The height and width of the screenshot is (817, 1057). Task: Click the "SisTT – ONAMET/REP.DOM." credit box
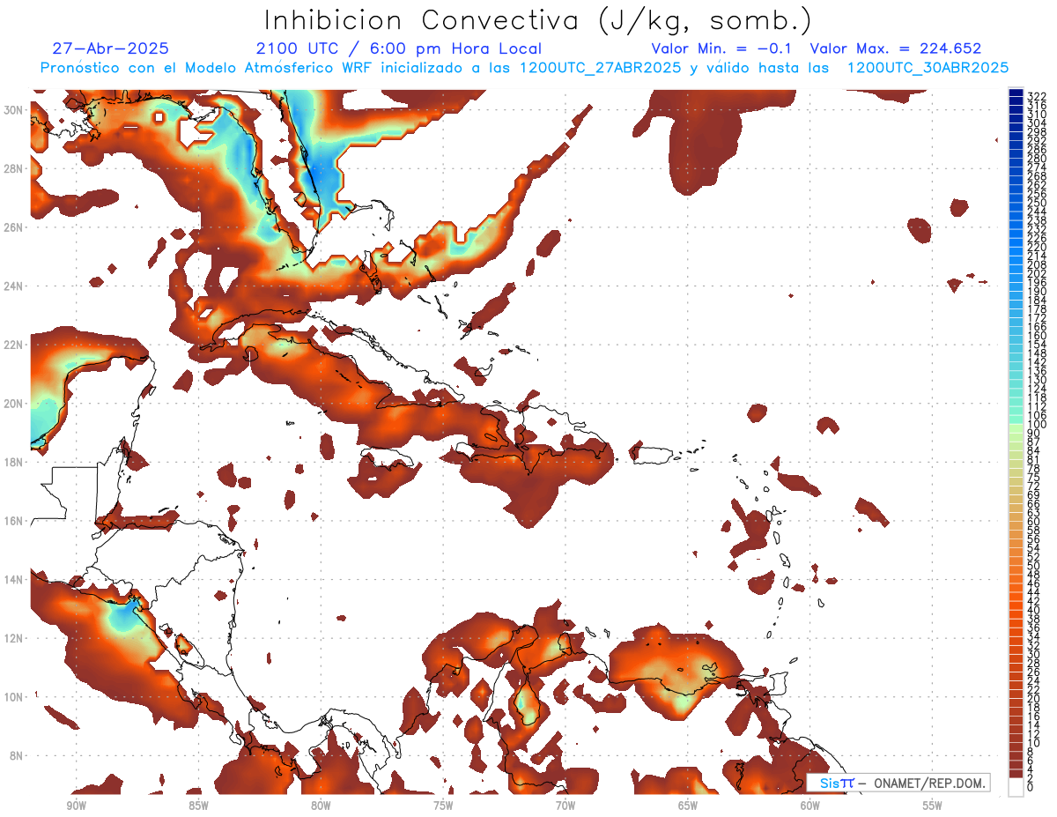coord(898,783)
